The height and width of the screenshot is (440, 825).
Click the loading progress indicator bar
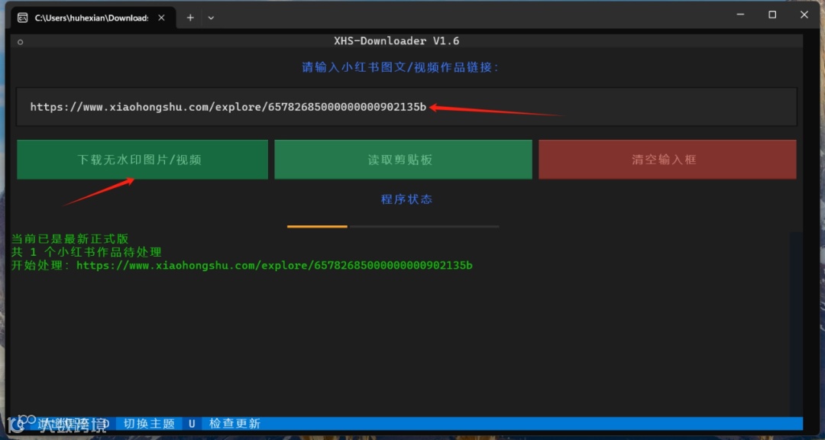point(393,226)
